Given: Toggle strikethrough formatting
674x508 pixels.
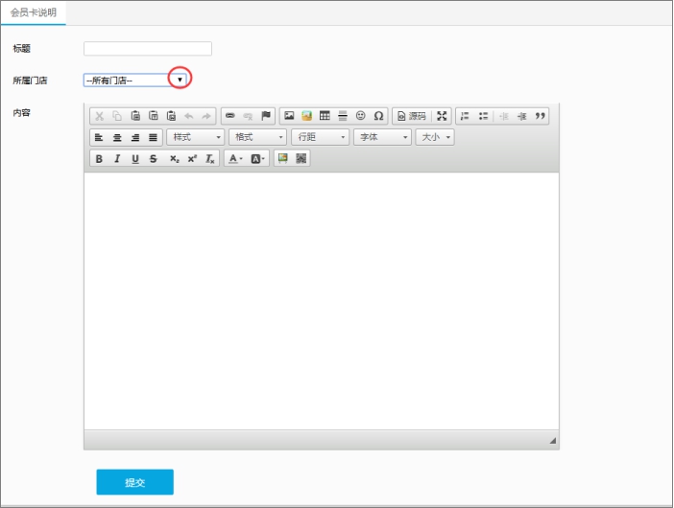Looking at the screenshot, I should (154, 159).
